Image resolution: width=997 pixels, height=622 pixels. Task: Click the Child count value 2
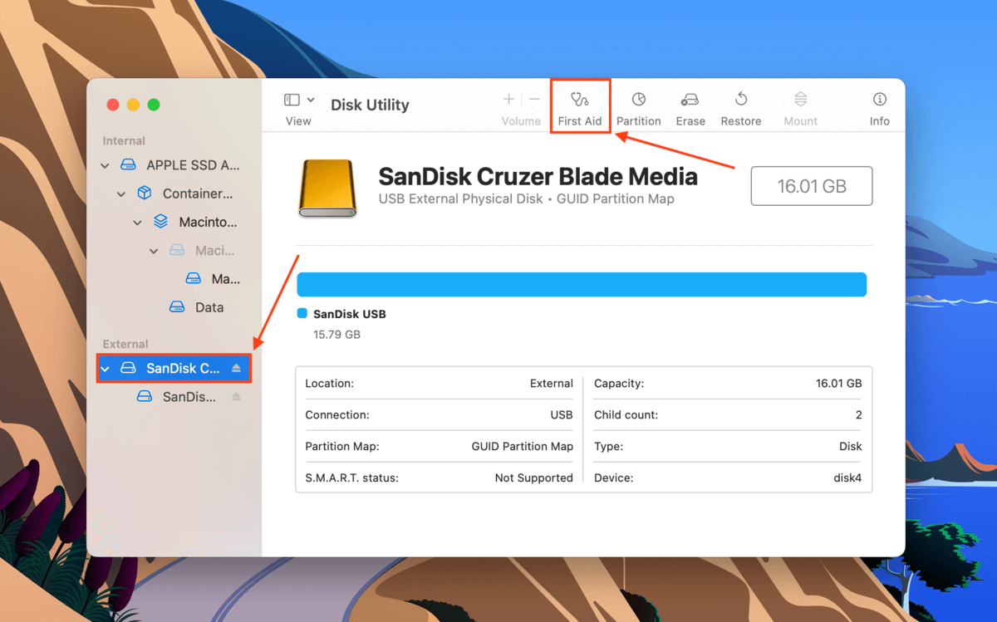(858, 414)
